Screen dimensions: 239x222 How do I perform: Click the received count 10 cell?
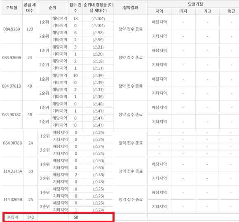[75, 75]
